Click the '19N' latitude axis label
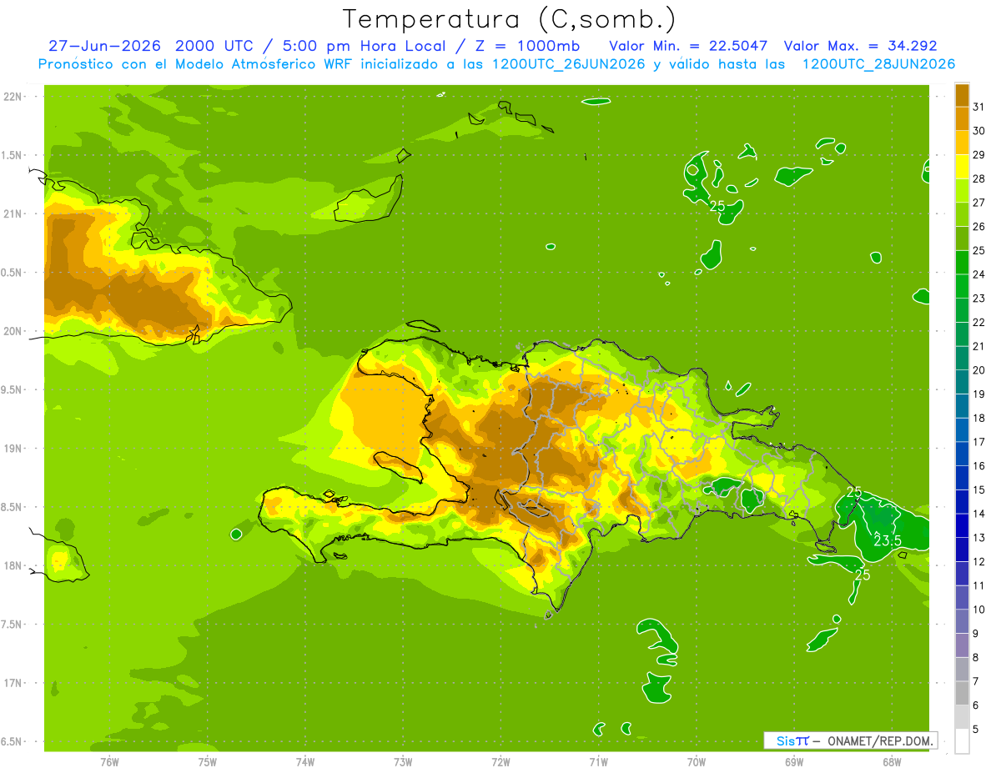Screen dimensions: 1001x773 point(13,449)
